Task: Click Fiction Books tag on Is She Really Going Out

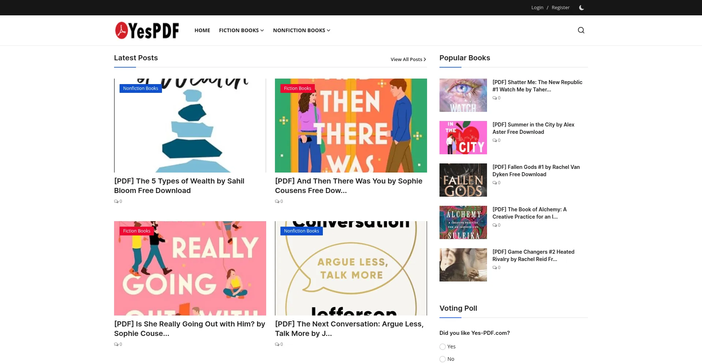Action: [137, 231]
